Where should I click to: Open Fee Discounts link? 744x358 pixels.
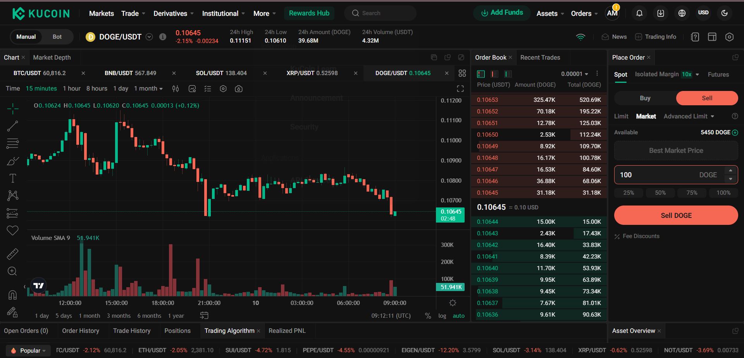[637, 236]
